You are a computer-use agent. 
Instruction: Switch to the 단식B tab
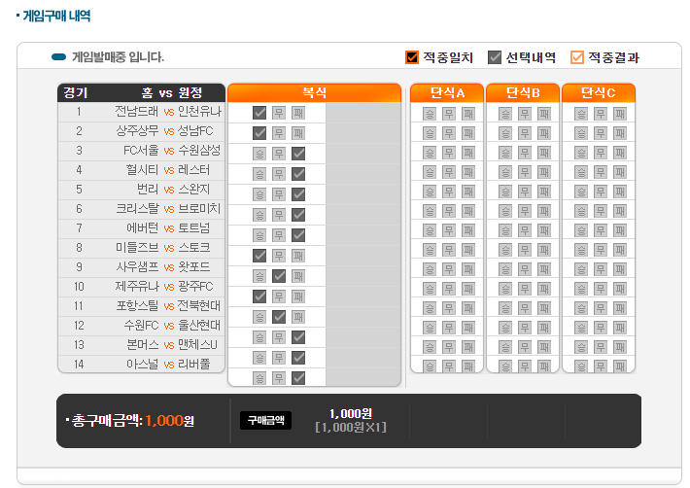(x=523, y=93)
